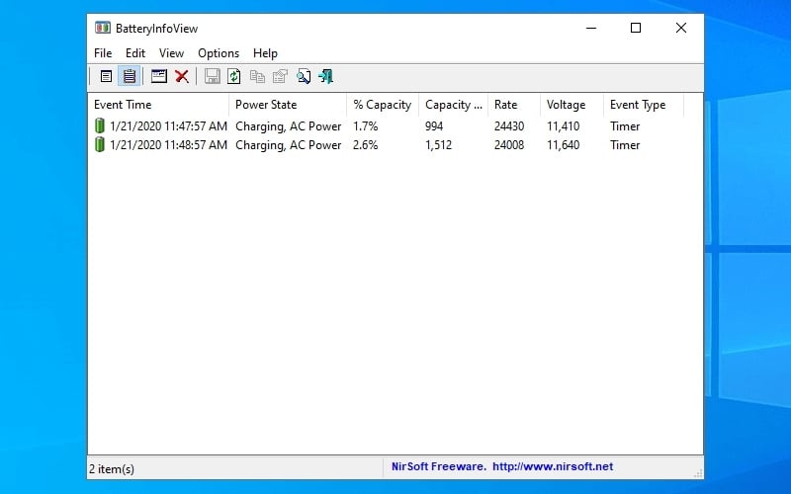
Task: Sort by Rate column header
Action: [514, 105]
